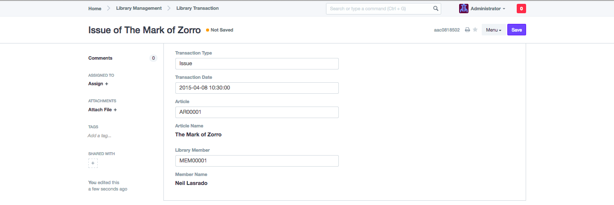
Task: Star this transaction as favorite
Action: pyautogui.click(x=475, y=30)
